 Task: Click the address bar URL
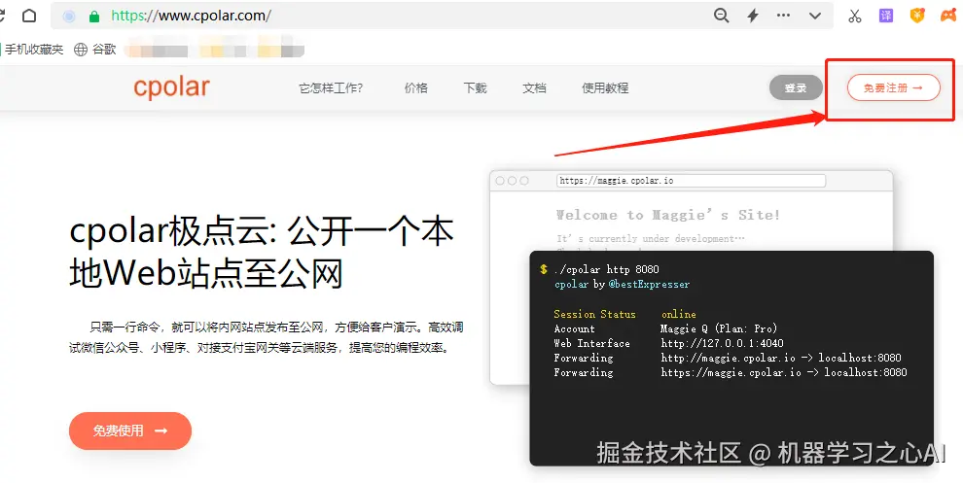tap(191, 16)
